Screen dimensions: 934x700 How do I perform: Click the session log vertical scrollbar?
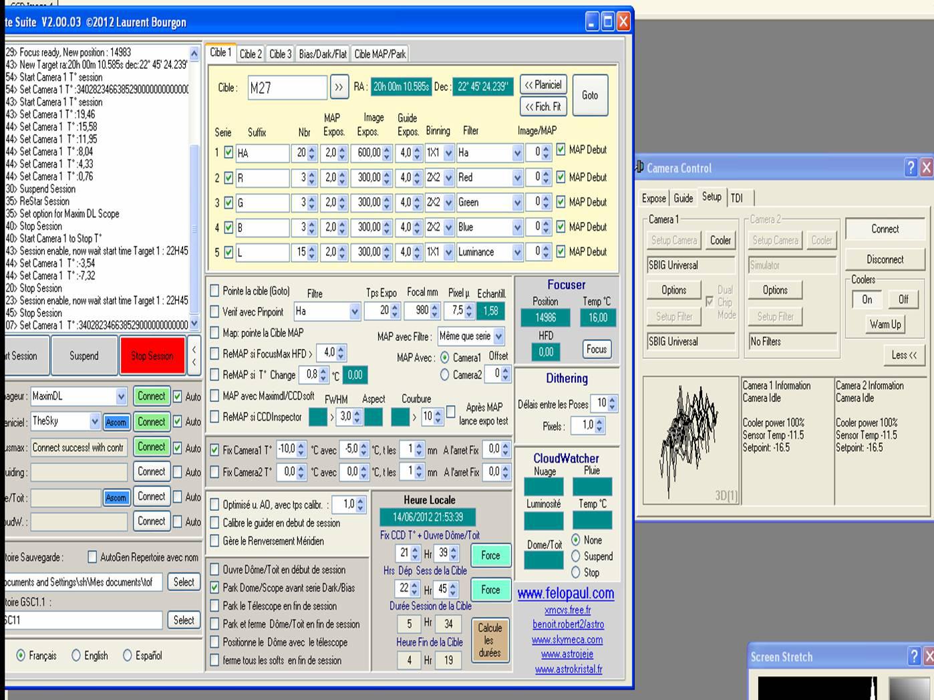click(x=194, y=189)
